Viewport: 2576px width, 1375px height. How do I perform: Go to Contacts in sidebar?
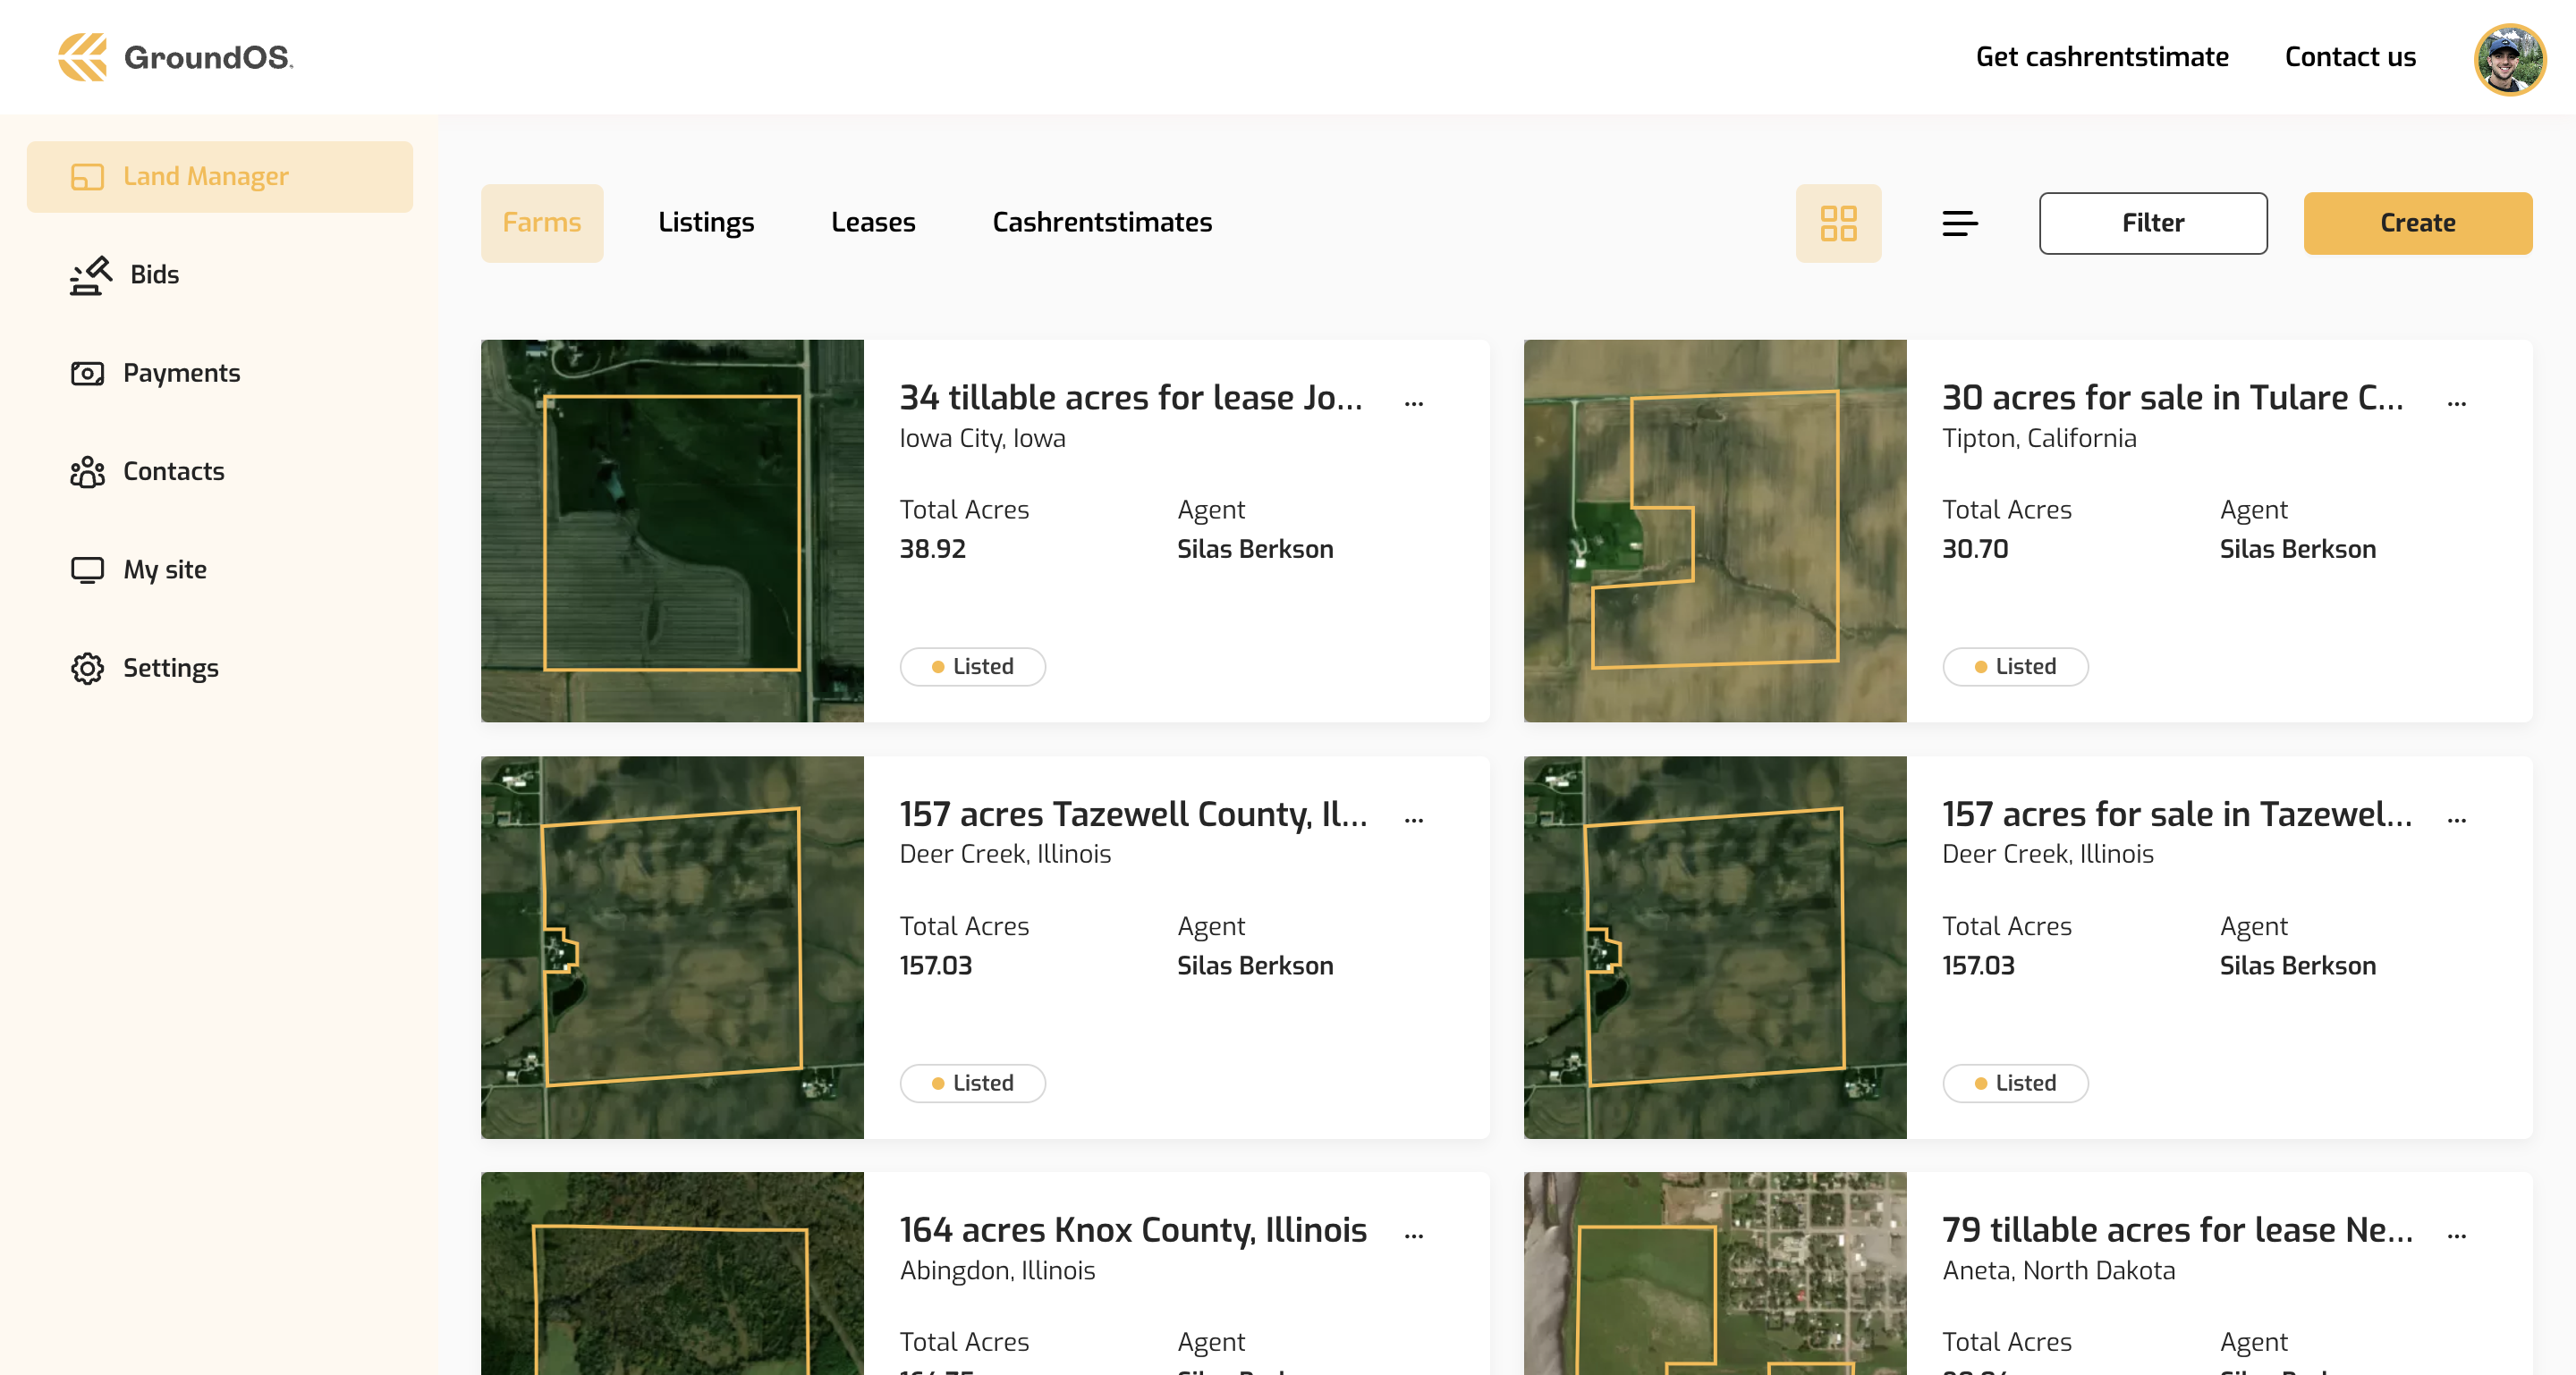172,470
